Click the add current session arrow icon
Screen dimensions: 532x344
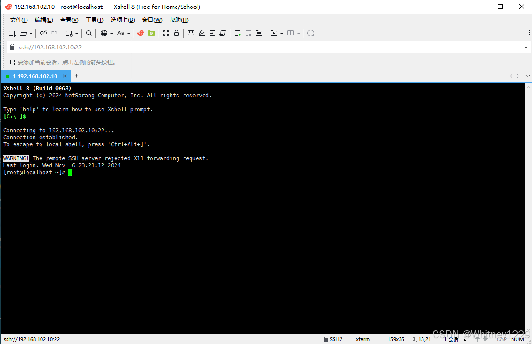pos(12,62)
